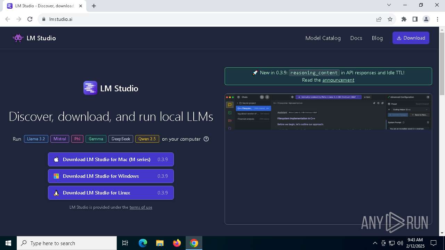Expand the tab search dropdown arrow
Screen dimensions: 445x250
[389, 5]
